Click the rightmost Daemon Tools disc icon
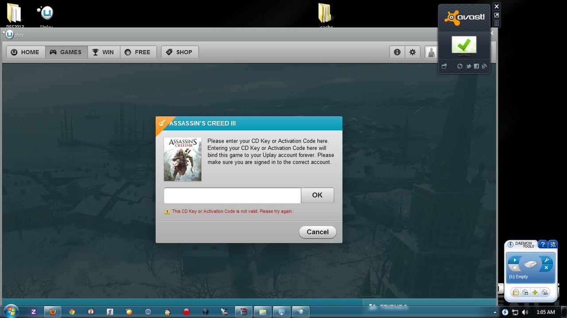The height and width of the screenshot is (318, 567). [545, 292]
